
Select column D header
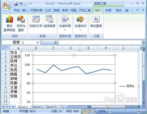pos(71,48)
